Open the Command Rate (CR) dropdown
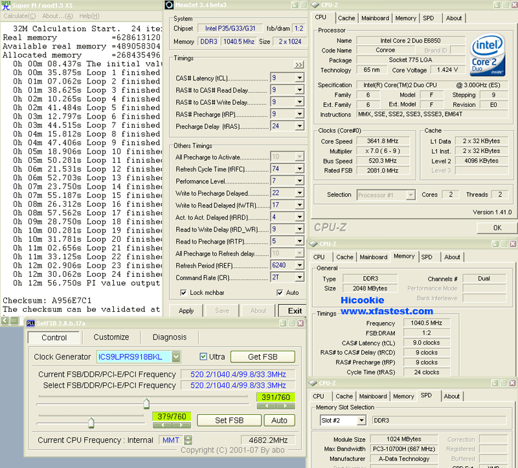Viewport: 518px width, 468px height. pos(299,277)
